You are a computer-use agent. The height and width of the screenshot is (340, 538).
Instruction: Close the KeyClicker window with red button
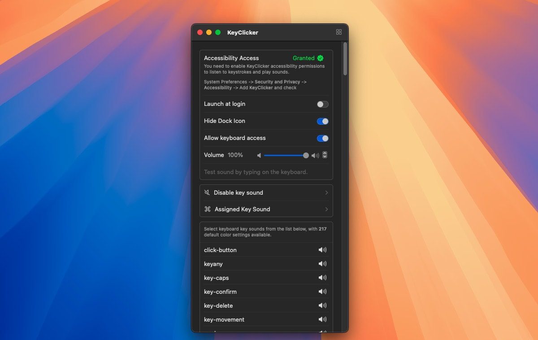tap(200, 32)
